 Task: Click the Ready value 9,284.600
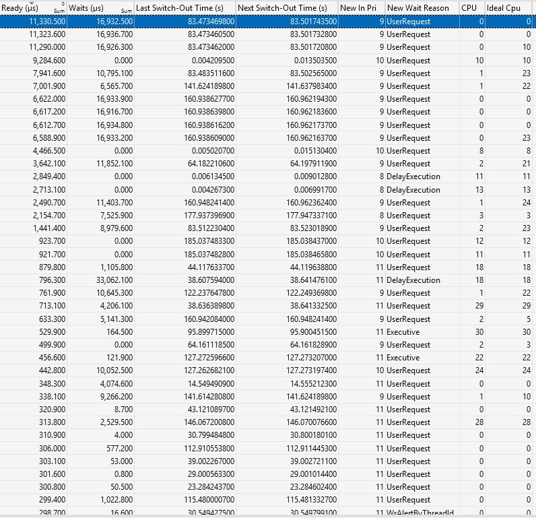point(49,61)
